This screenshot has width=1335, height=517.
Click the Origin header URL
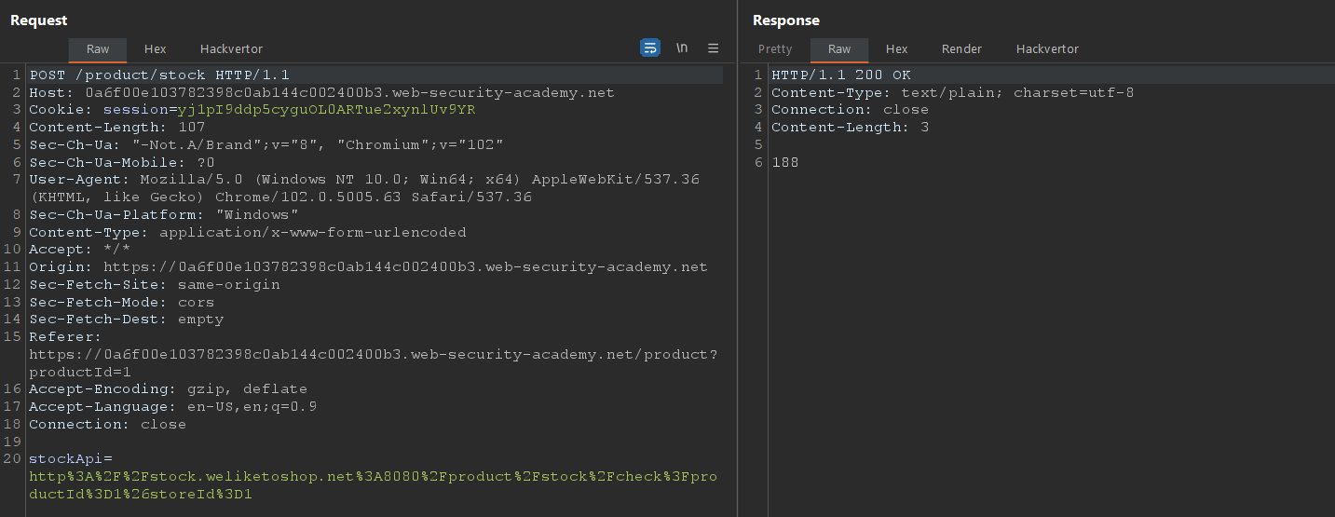coord(405,267)
